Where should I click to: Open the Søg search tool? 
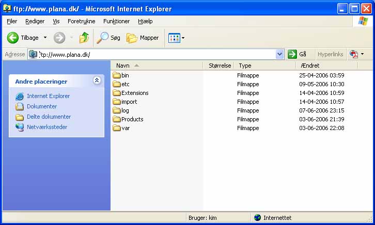point(108,38)
